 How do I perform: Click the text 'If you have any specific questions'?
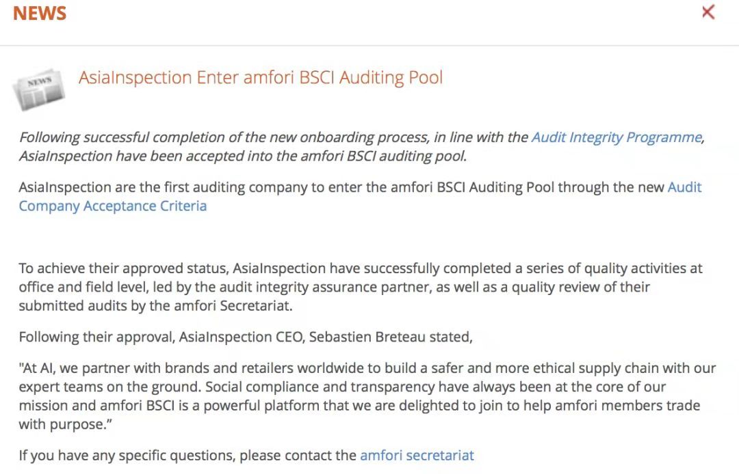coord(127,455)
